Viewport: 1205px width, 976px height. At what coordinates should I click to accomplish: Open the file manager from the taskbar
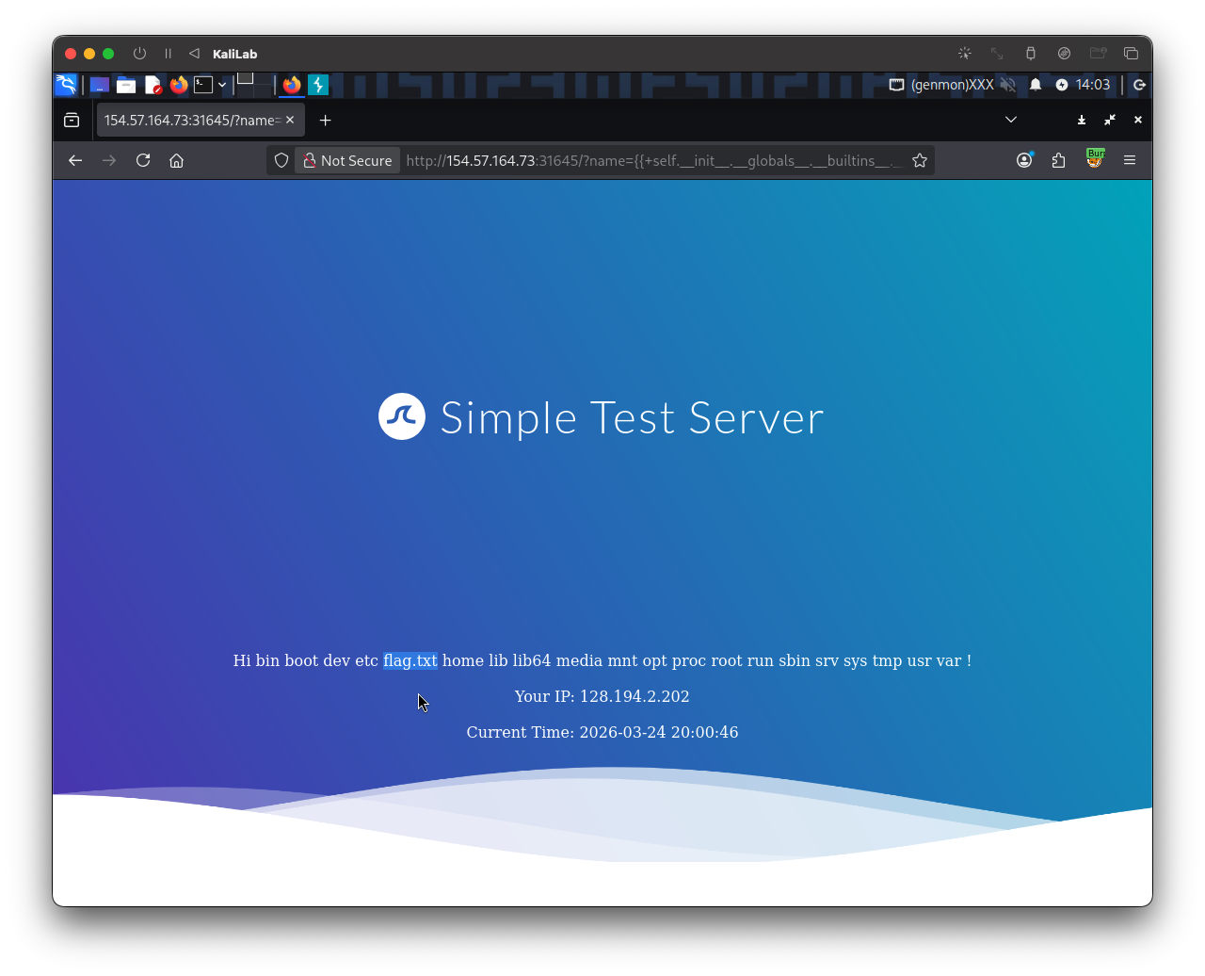pyautogui.click(x=125, y=85)
